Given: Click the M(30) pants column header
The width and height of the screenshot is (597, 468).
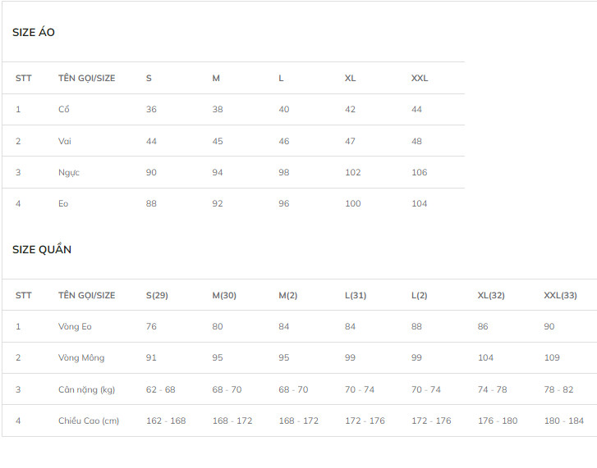Looking at the screenshot, I should point(224,295).
